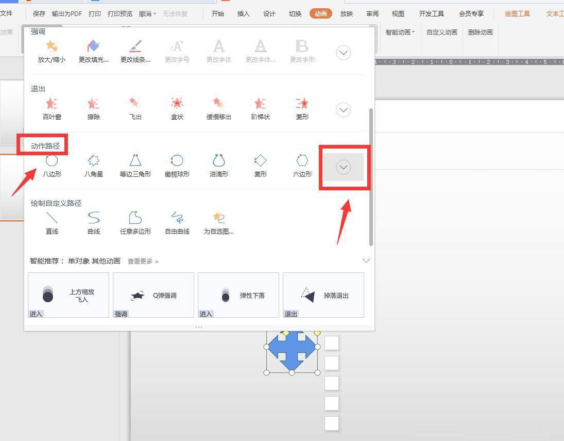
Task: Pick the 泪滴形 motion path
Action: pos(218,165)
